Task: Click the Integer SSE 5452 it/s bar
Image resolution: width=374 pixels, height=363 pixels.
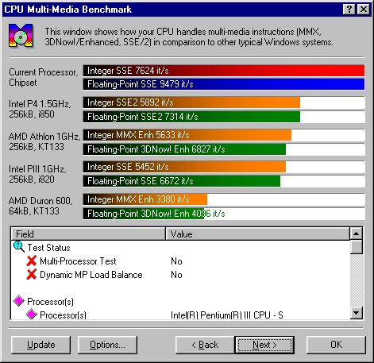Action: pyautogui.click(x=184, y=167)
